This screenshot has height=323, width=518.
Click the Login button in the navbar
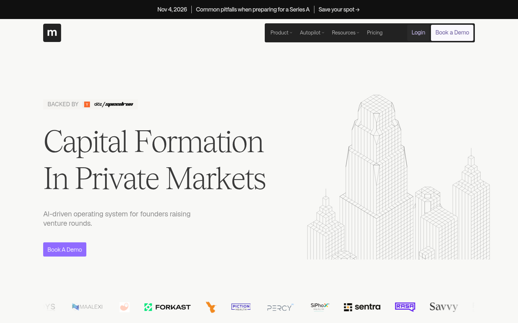point(418,33)
